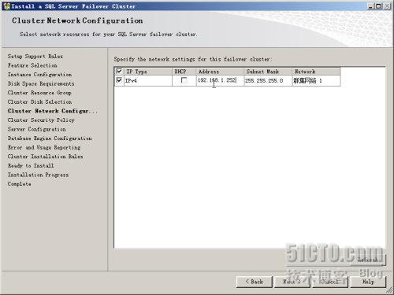The width and height of the screenshot is (394, 295).
Task: Close the installer window
Action: (387, 6)
